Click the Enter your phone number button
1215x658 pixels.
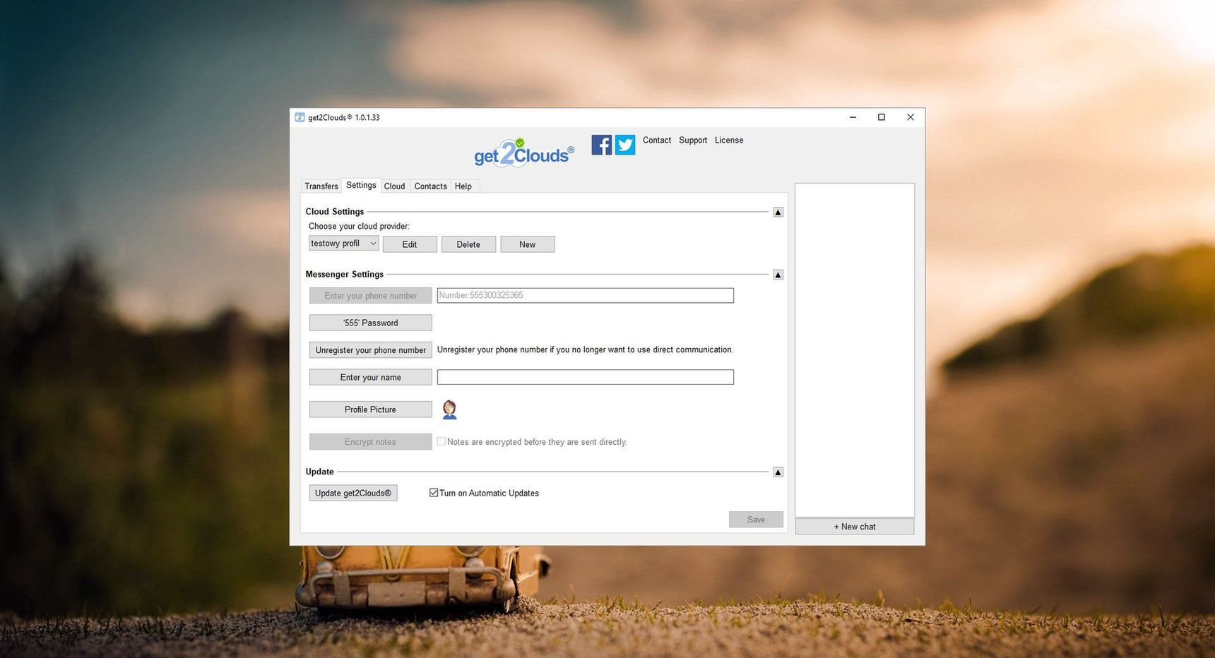point(371,296)
